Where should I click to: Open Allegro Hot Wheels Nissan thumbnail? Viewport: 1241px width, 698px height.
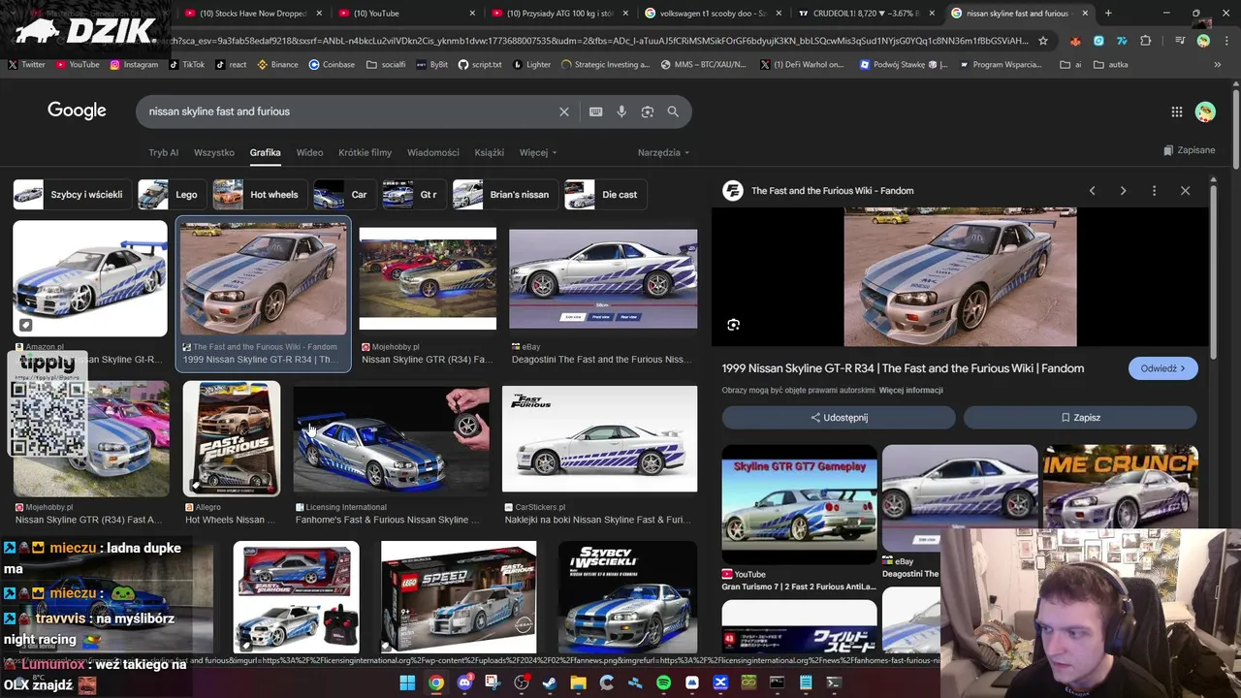[232, 438]
